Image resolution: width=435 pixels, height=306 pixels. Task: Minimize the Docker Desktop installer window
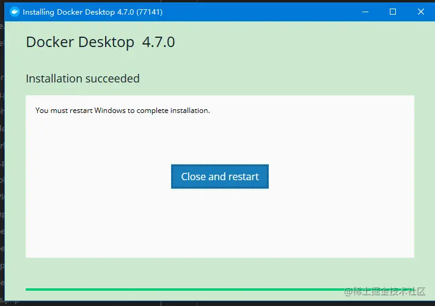coord(365,12)
